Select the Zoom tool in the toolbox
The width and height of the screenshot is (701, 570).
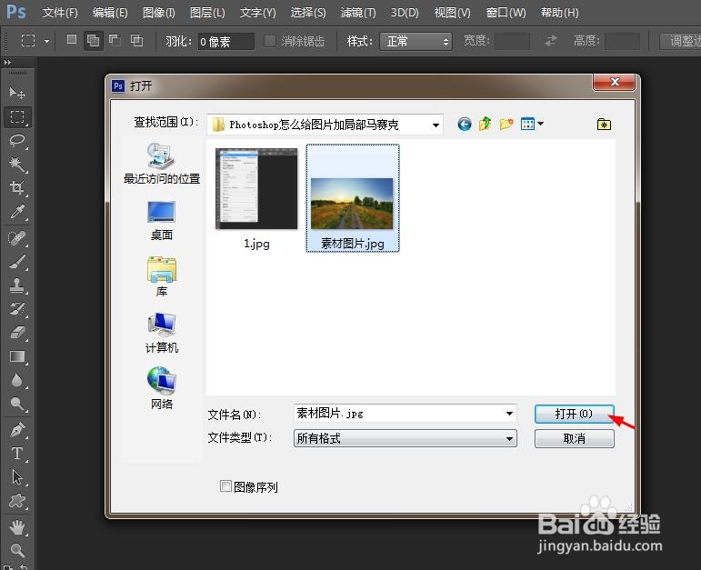pos(17,550)
